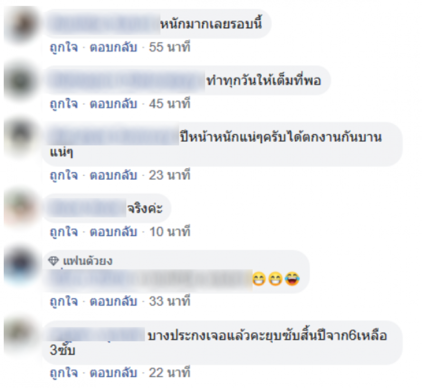Click the diamond top fan badge icon
Screen dimensions: 422x388
click(x=53, y=261)
